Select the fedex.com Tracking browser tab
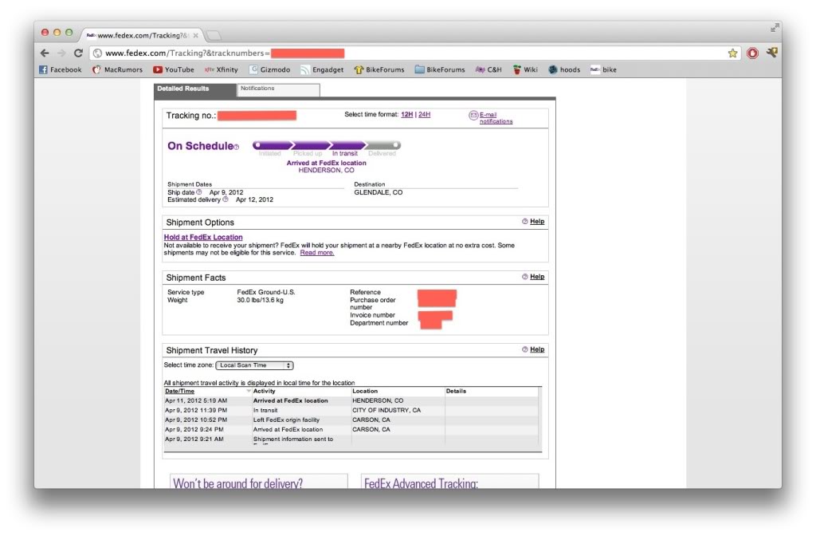 142,35
